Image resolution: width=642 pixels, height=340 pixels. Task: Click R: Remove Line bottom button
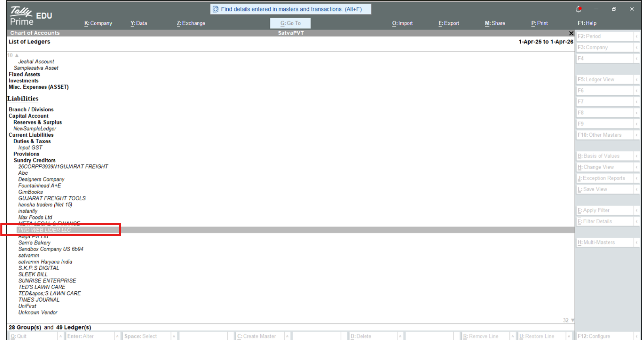486,336
